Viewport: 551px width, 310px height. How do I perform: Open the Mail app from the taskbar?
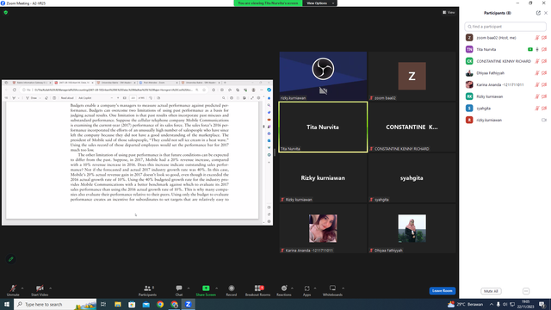[x=145, y=304]
